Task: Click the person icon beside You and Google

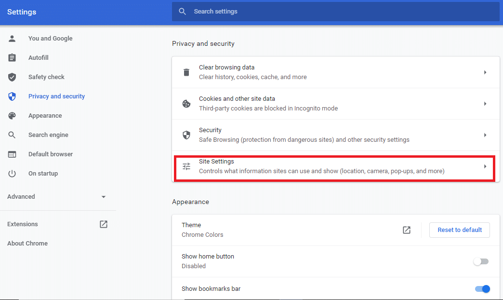Action: click(x=12, y=39)
